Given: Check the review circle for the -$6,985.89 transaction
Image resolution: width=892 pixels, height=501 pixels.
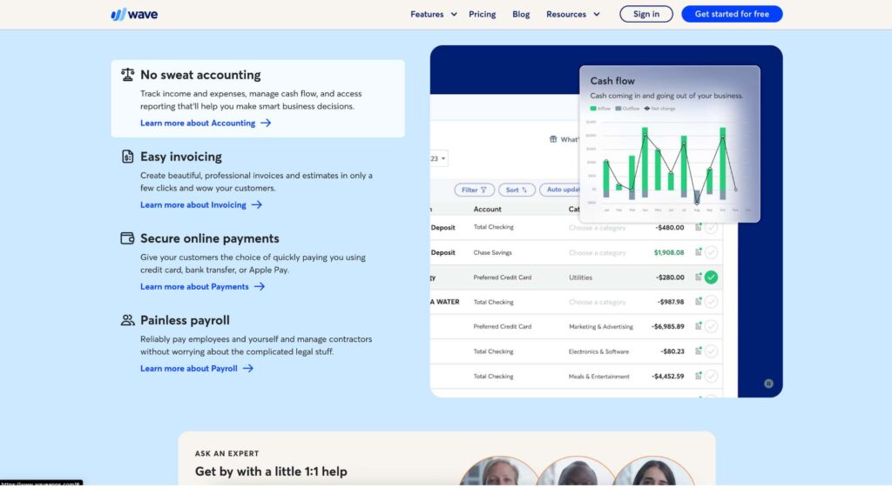Looking at the screenshot, I should 712,327.
